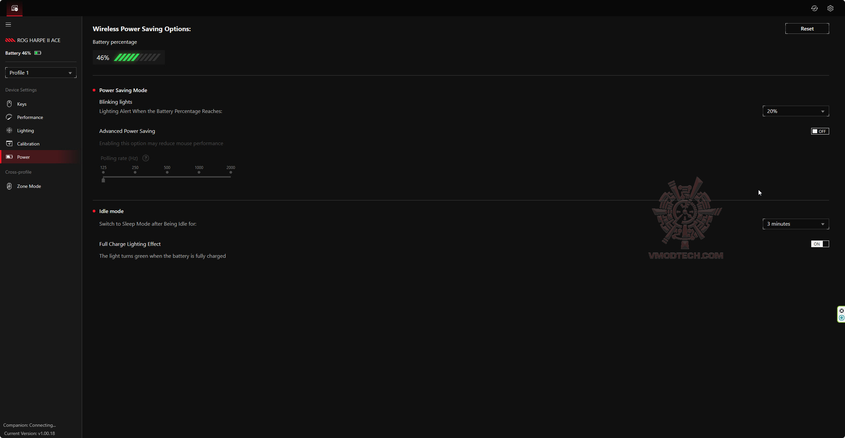This screenshot has width=845, height=438.
Task: Click the polling rate help question icon
Action: coord(146,158)
